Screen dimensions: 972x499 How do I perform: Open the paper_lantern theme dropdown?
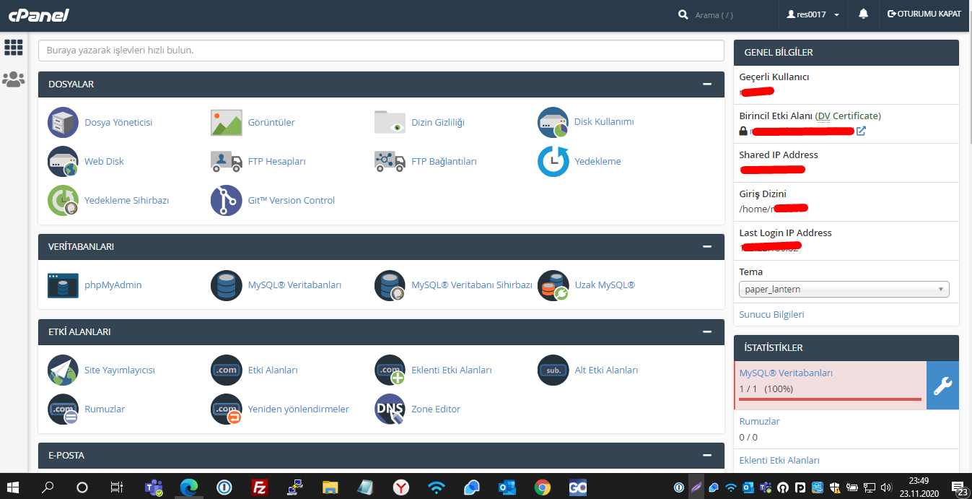[844, 290]
